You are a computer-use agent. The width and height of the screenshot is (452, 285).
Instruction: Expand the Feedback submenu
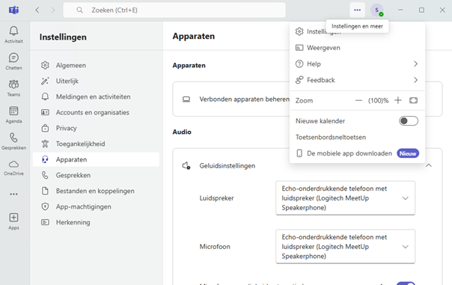click(357, 80)
